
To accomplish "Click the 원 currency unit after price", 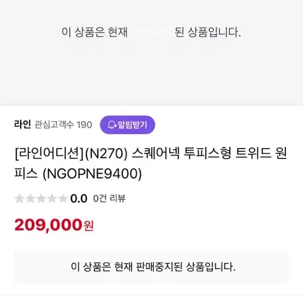I will click(x=88, y=225).
